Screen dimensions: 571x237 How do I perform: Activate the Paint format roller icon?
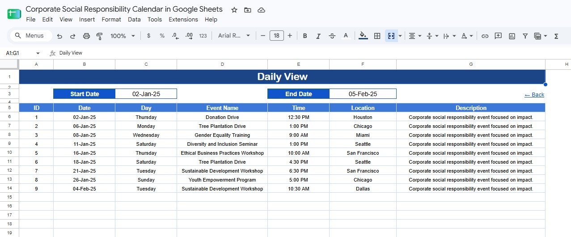tap(99, 36)
